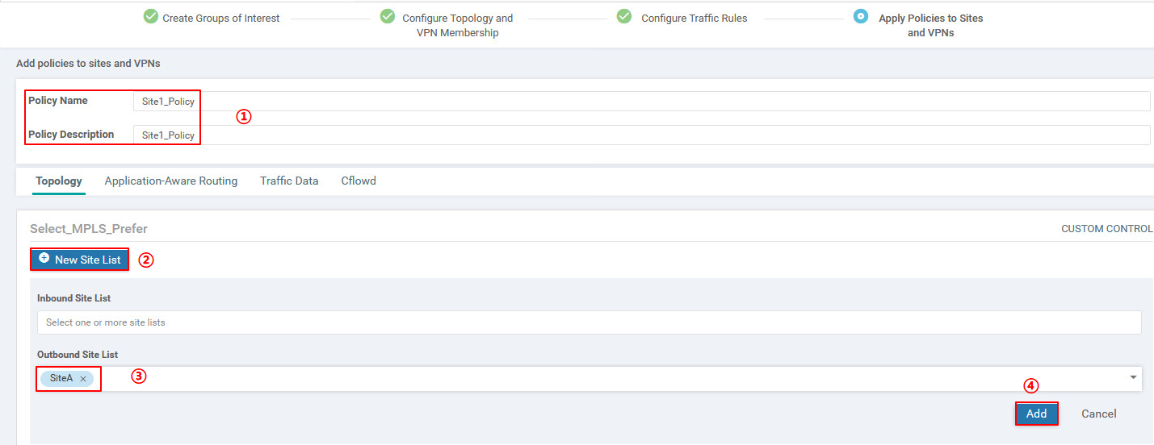Open the Cflowd tab
The image size is (1154, 445).
coord(359,181)
